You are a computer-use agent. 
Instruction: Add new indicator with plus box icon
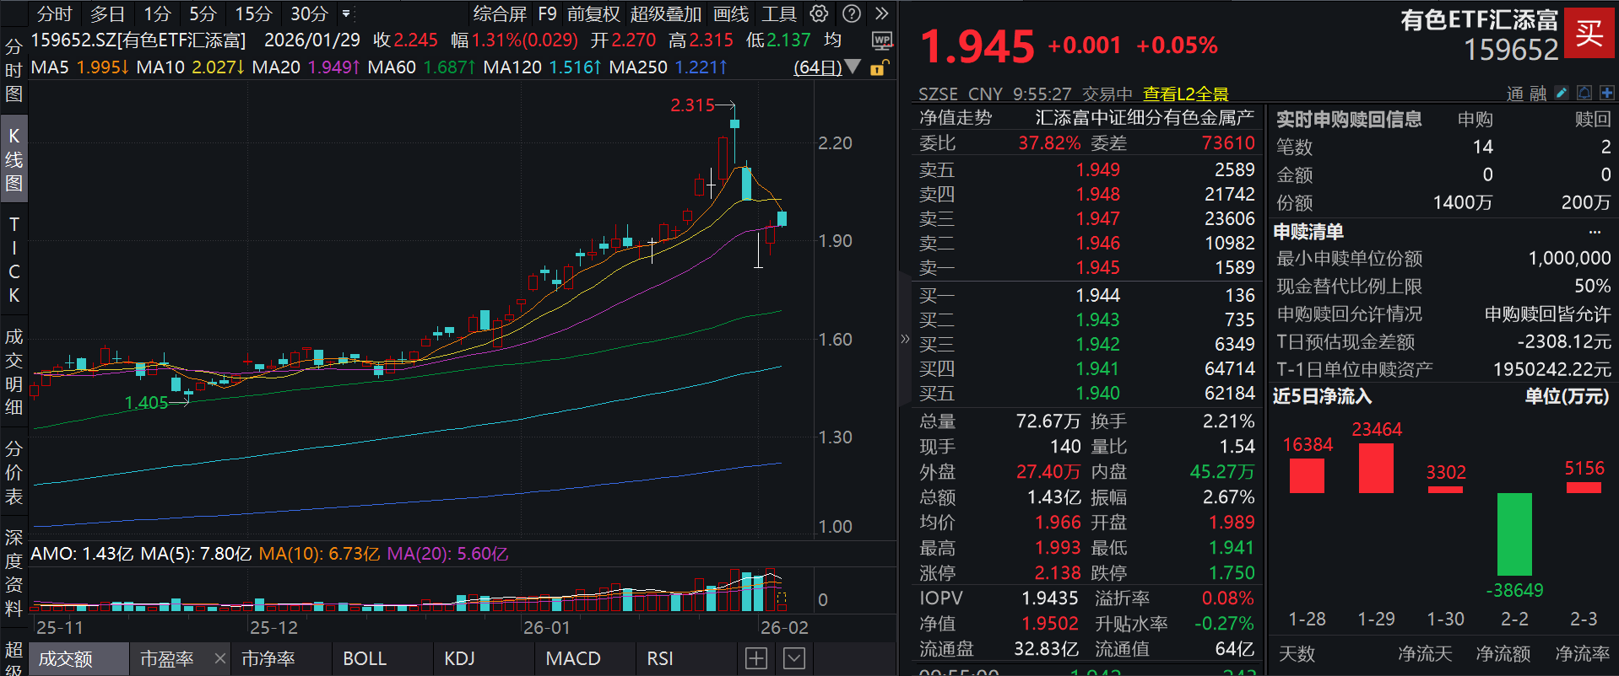click(x=756, y=658)
